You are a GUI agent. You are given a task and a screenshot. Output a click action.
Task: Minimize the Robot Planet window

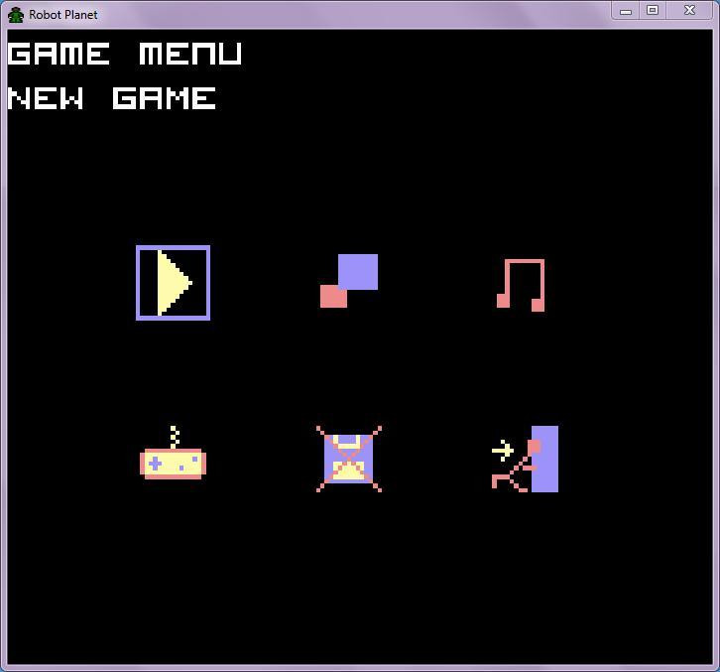626,11
